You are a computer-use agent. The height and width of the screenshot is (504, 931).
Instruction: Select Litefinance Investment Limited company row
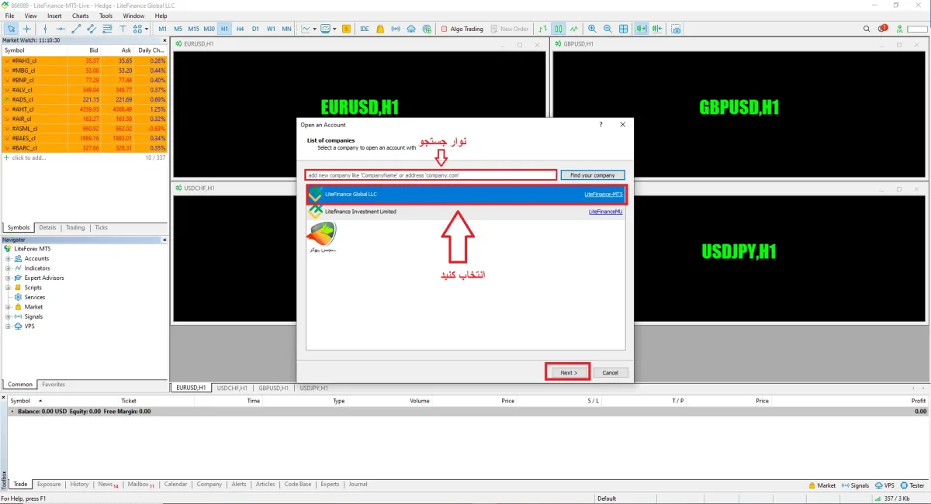465,212
